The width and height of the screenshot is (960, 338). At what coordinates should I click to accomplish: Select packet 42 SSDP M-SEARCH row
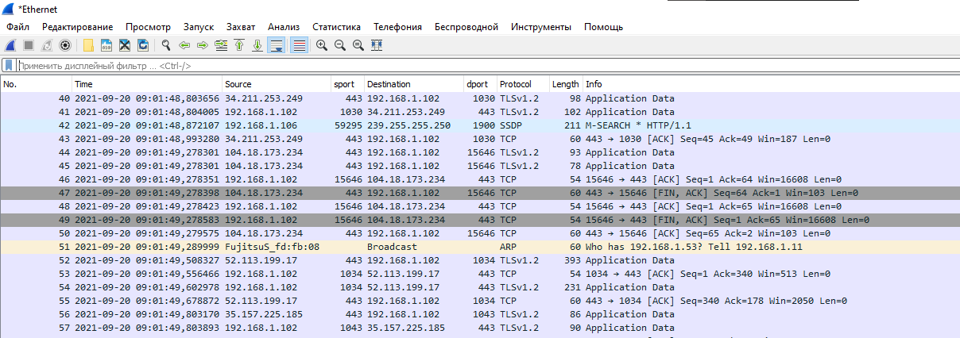click(480, 125)
